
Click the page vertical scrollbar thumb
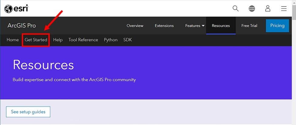coord(294,13)
